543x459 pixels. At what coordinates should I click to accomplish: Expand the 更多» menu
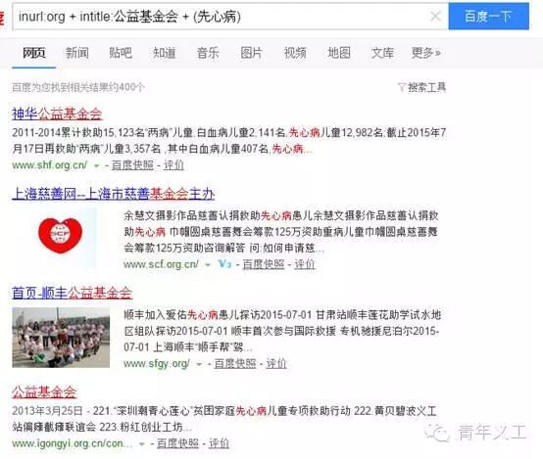[426, 53]
